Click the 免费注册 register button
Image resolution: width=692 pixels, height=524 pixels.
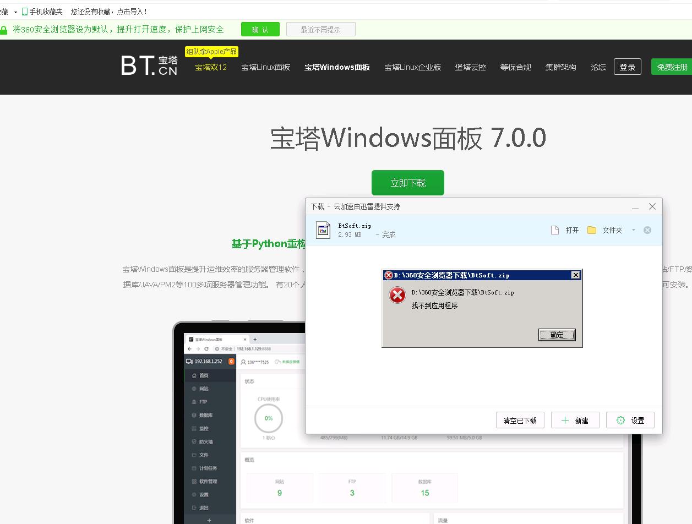point(672,67)
